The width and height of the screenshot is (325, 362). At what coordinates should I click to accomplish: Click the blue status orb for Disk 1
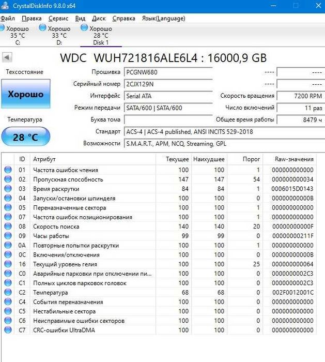84,28
